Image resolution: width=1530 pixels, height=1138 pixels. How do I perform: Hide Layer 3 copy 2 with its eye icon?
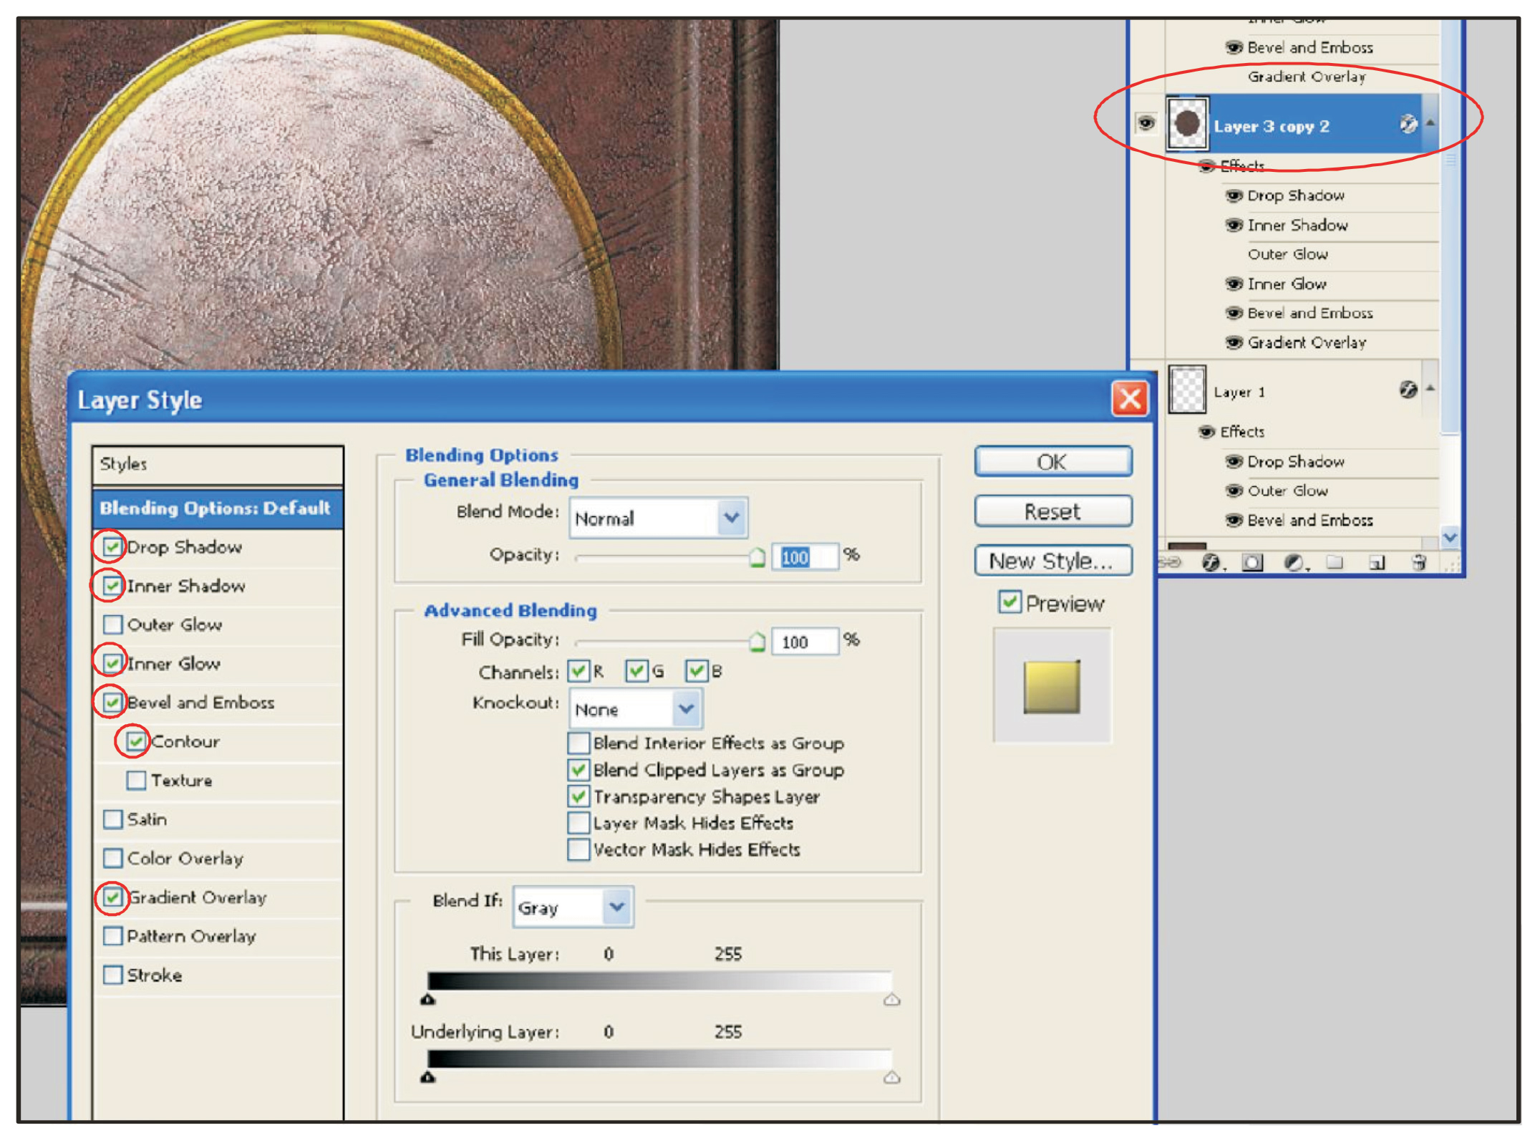pyautogui.click(x=1146, y=123)
